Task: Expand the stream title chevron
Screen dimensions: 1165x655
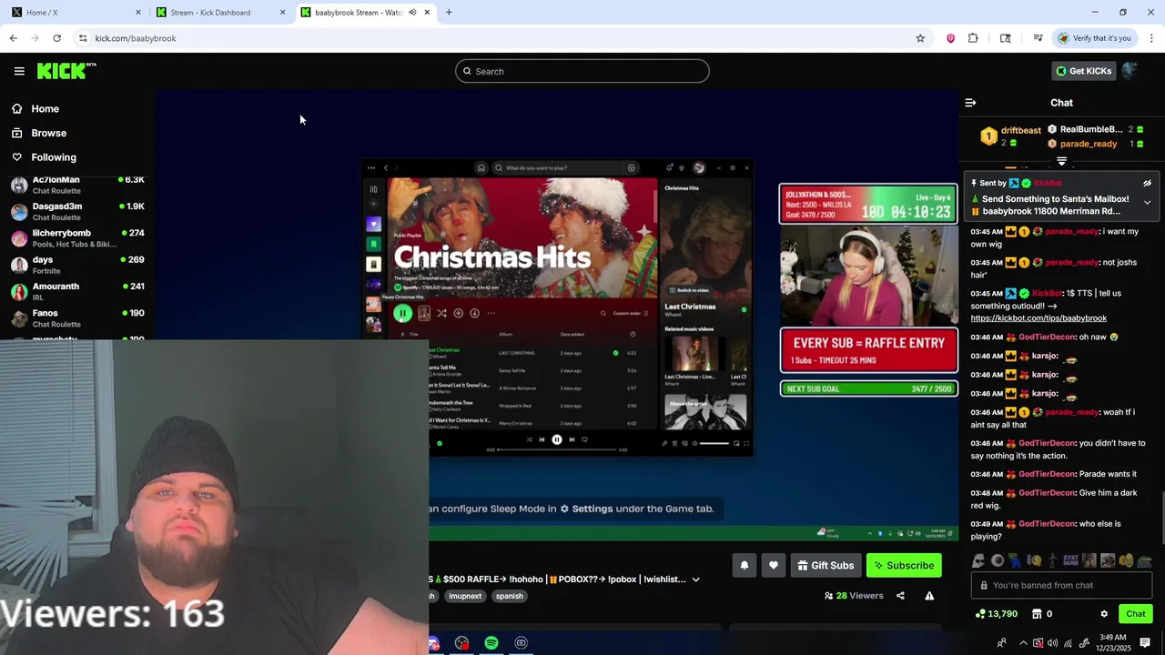Action: (695, 579)
